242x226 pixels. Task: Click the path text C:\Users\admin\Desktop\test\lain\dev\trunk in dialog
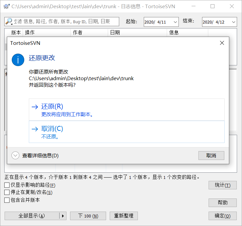tap(81, 78)
